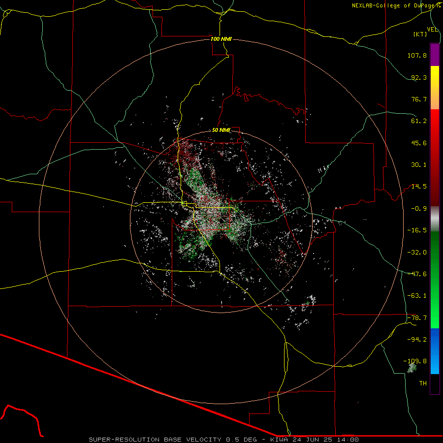
Task: Click the -78.7 velocity scale value
Action: (417, 318)
